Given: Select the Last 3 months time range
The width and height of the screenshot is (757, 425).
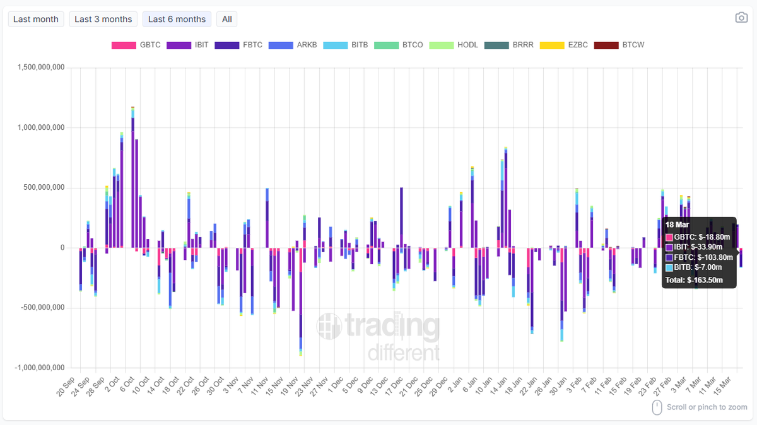Looking at the screenshot, I should click(x=103, y=19).
